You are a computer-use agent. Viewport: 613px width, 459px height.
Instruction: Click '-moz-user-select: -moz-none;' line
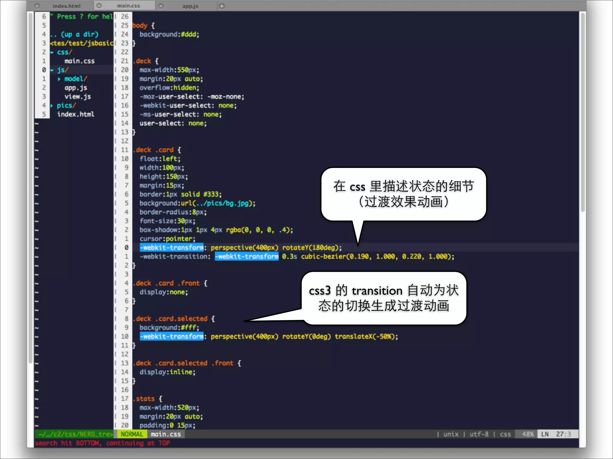192,97
